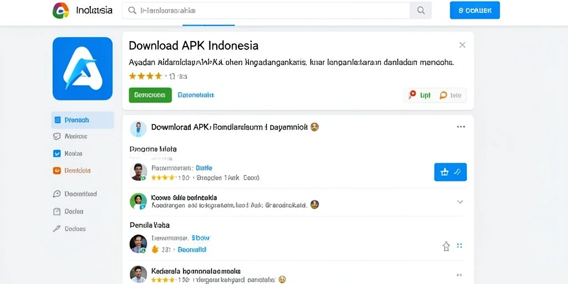Select the highlighted Pfenach sidebar item
The width and height of the screenshot is (568, 284).
(83, 120)
